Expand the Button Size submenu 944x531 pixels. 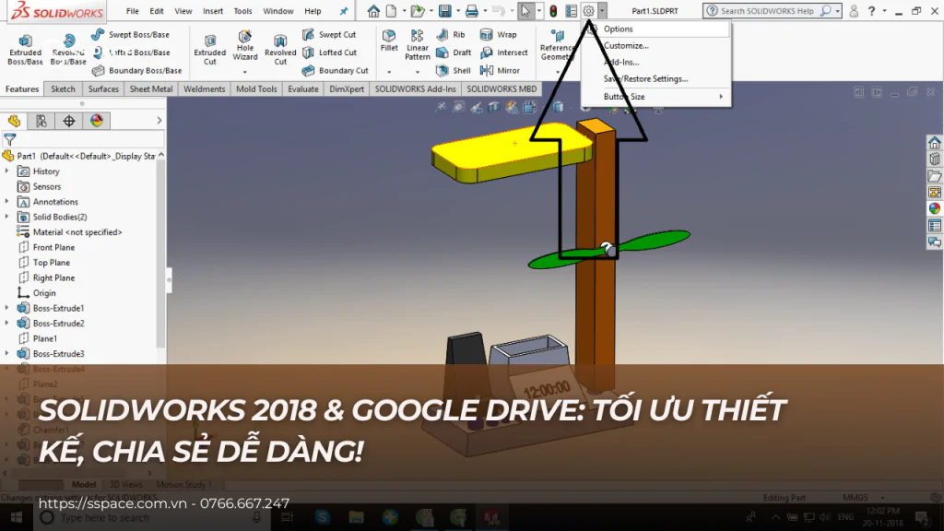point(721,96)
